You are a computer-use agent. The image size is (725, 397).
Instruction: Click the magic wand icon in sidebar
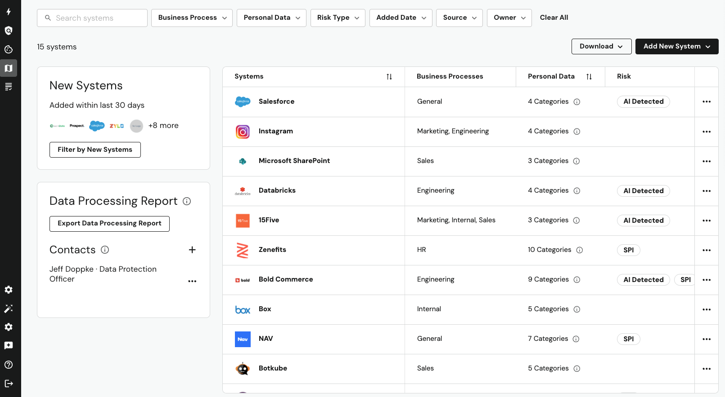point(9,309)
